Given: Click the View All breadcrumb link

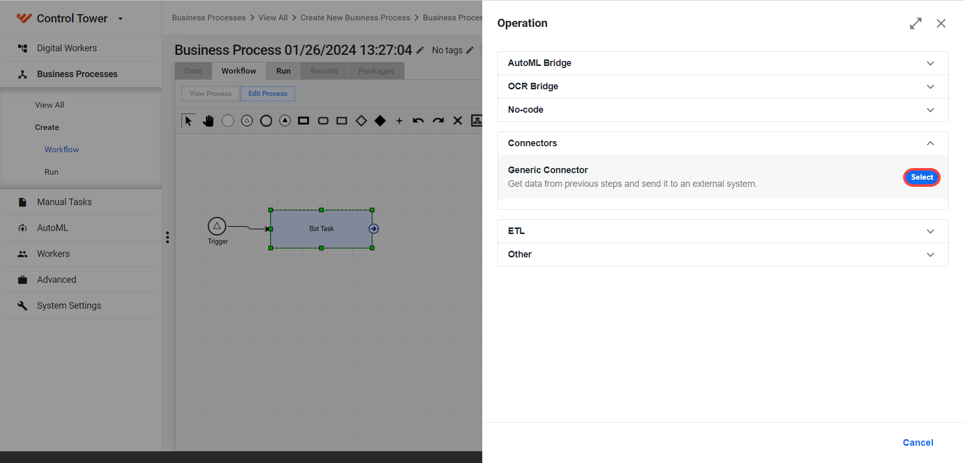Looking at the screenshot, I should pyautogui.click(x=273, y=18).
